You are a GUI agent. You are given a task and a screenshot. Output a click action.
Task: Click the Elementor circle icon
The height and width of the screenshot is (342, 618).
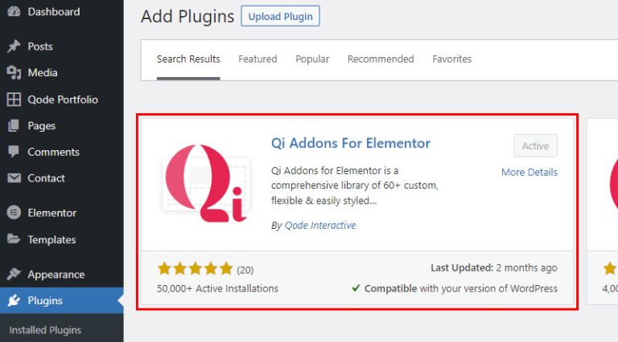[x=14, y=213]
